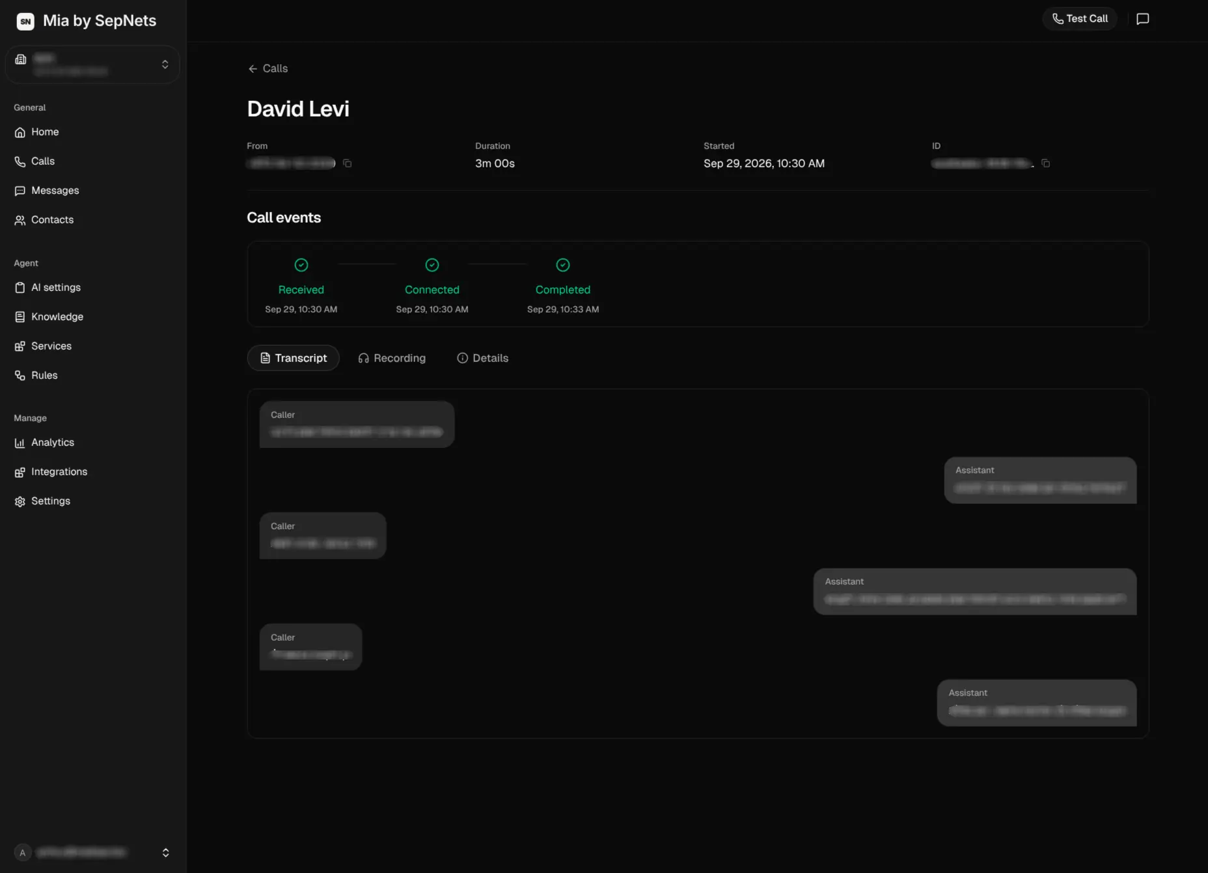
Task: Copy the From phone number
Action: (x=348, y=163)
